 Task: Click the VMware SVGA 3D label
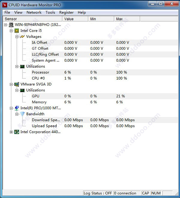(x=36, y=84)
